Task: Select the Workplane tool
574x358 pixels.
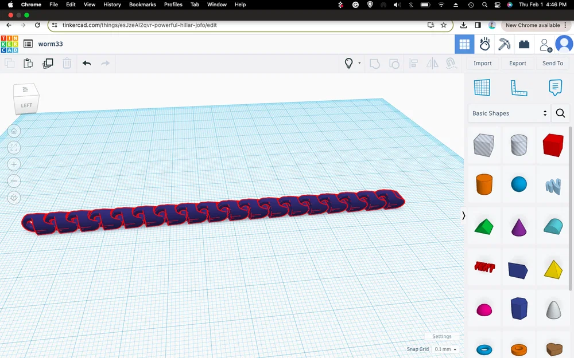Action: point(482,88)
